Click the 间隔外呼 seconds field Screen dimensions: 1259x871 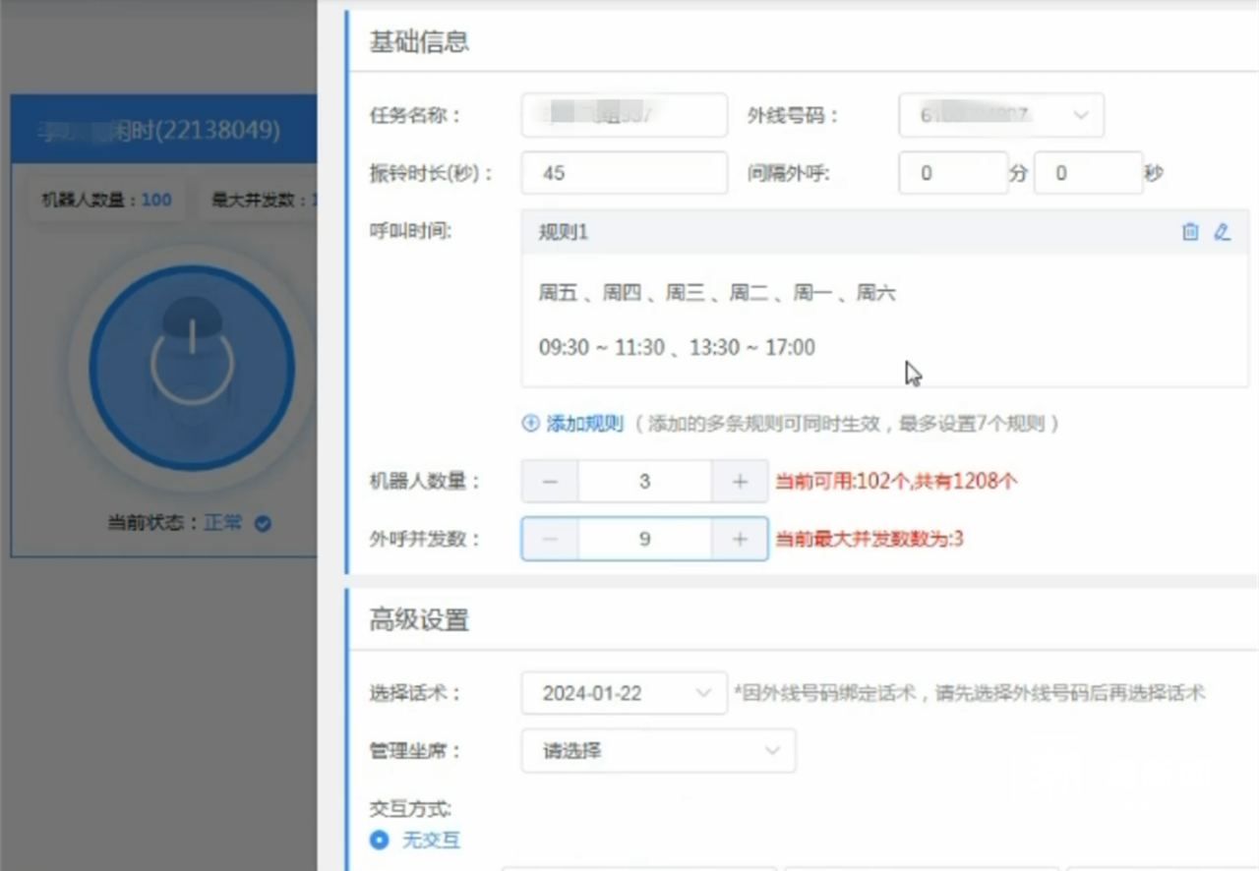coord(1088,173)
